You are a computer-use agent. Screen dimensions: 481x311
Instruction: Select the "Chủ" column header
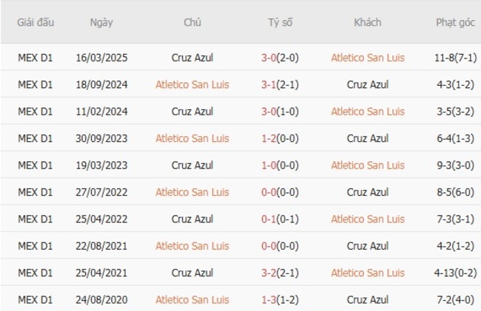point(192,22)
